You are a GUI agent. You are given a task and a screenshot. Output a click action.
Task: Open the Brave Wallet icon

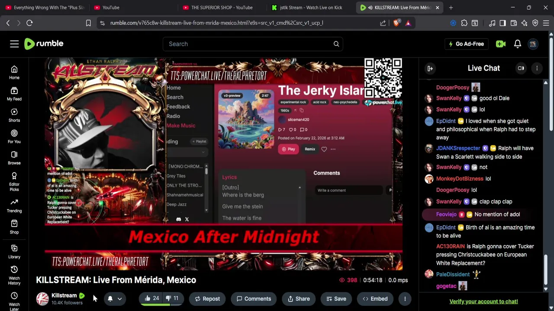pyautogui.click(x=514, y=23)
